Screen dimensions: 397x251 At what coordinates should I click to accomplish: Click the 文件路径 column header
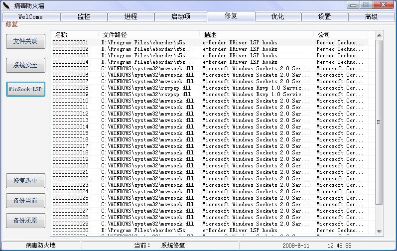pyautogui.click(x=149, y=35)
